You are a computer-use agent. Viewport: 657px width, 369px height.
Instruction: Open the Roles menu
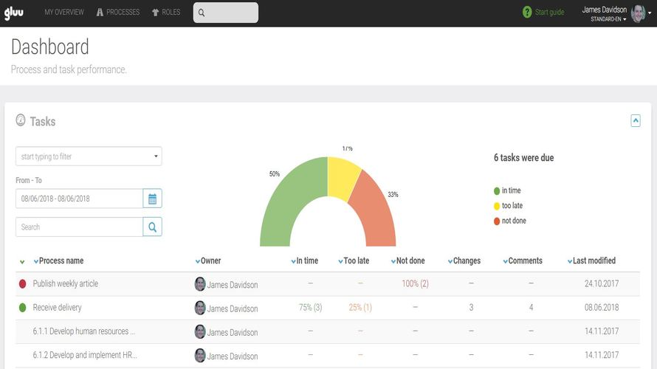tap(166, 12)
